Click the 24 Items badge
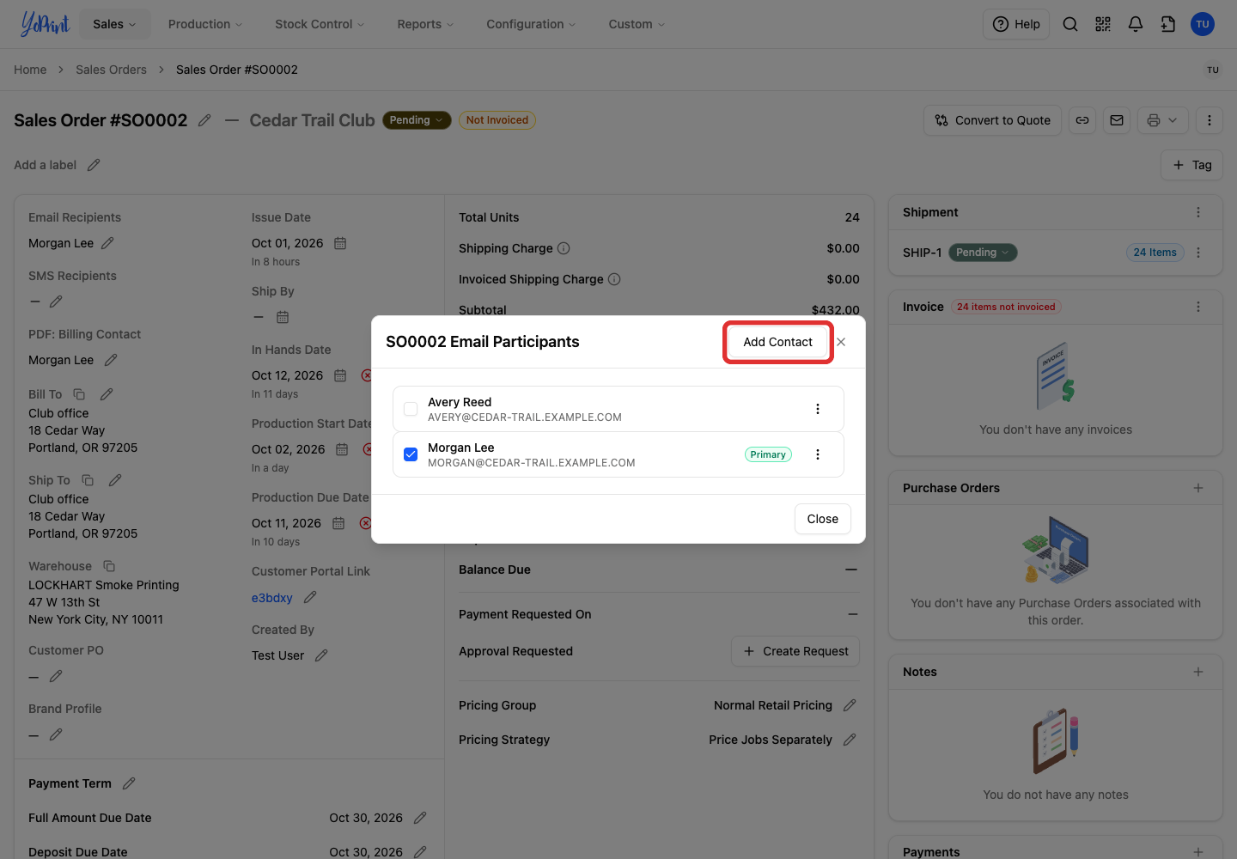Image resolution: width=1237 pixels, height=859 pixels. pos(1155,253)
